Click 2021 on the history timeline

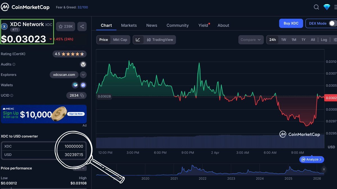click(174, 178)
